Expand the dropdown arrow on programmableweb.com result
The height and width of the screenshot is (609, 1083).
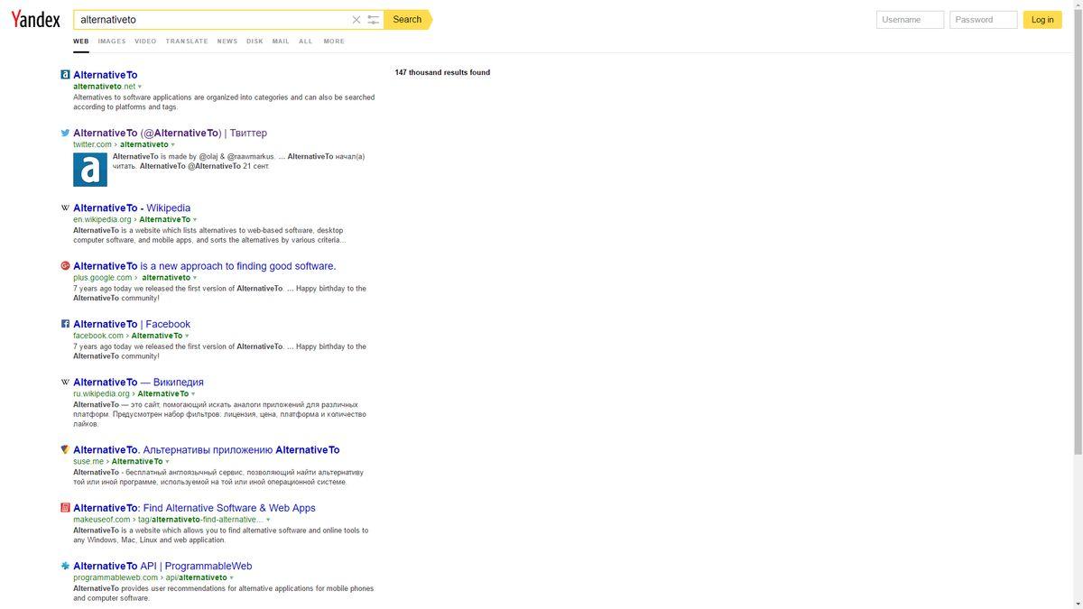pos(232,577)
